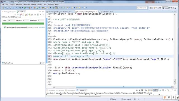Toggle Scroll Lock in Console toolbar
Screen dimensions: 179x101
coord(149,90)
